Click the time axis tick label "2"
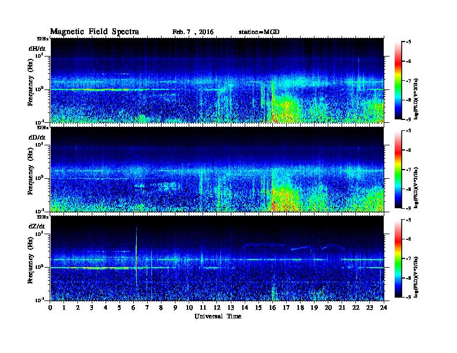Viewport: 457px width, 353px height. click(78, 308)
